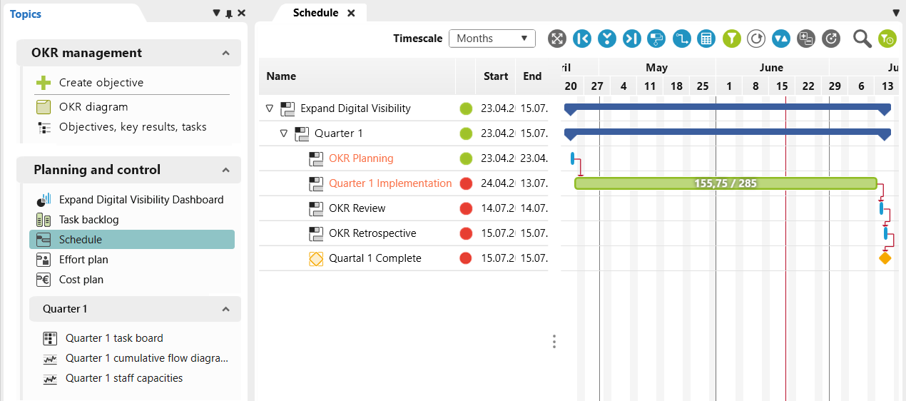This screenshot has width=906, height=401.
Task: Click the scroll-to-today marker toolbar icon
Action: click(607, 39)
